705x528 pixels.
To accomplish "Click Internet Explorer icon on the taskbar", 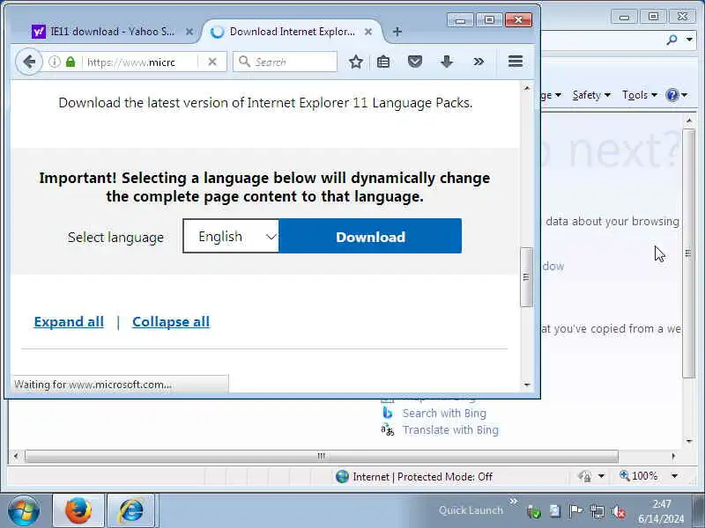I will pyautogui.click(x=130, y=511).
